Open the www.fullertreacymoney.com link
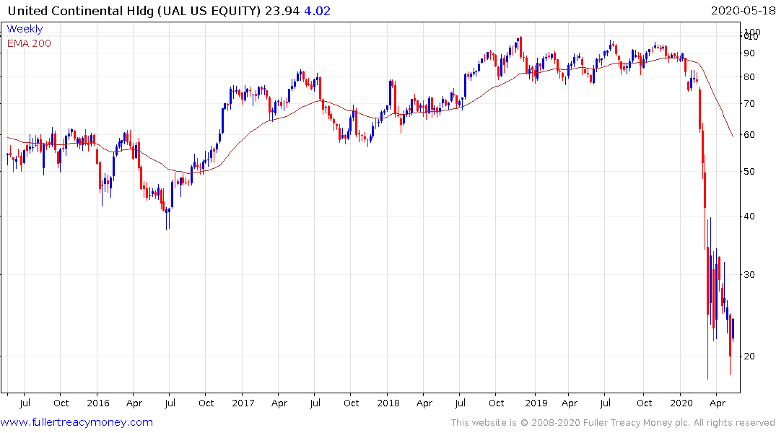Image resolution: width=776 pixels, height=433 pixels. tap(77, 422)
